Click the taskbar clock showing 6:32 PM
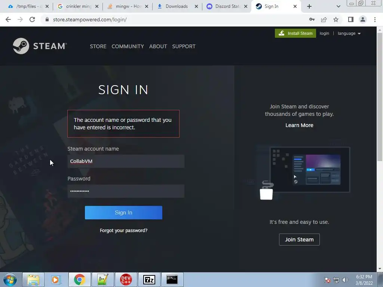The height and width of the screenshot is (287, 383). tap(364, 280)
